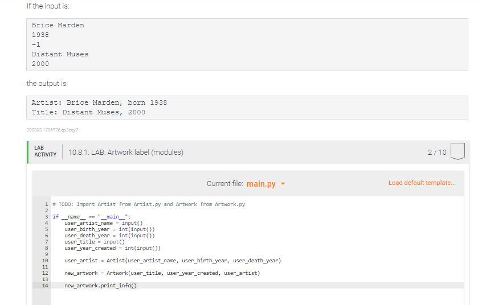The height and width of the screenshot is (305, 482).
Task: Click the '-1' sample input value
Action: [36, 44]
